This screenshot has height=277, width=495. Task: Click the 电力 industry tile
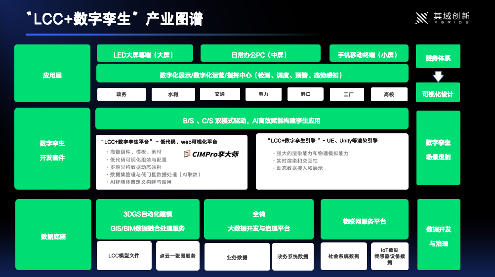point(264,94)
